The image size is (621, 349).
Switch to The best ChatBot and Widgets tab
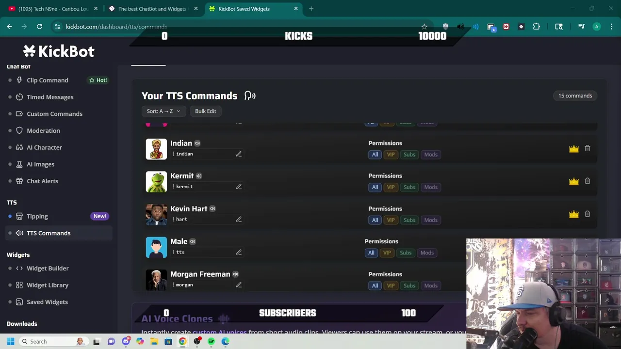152,9
